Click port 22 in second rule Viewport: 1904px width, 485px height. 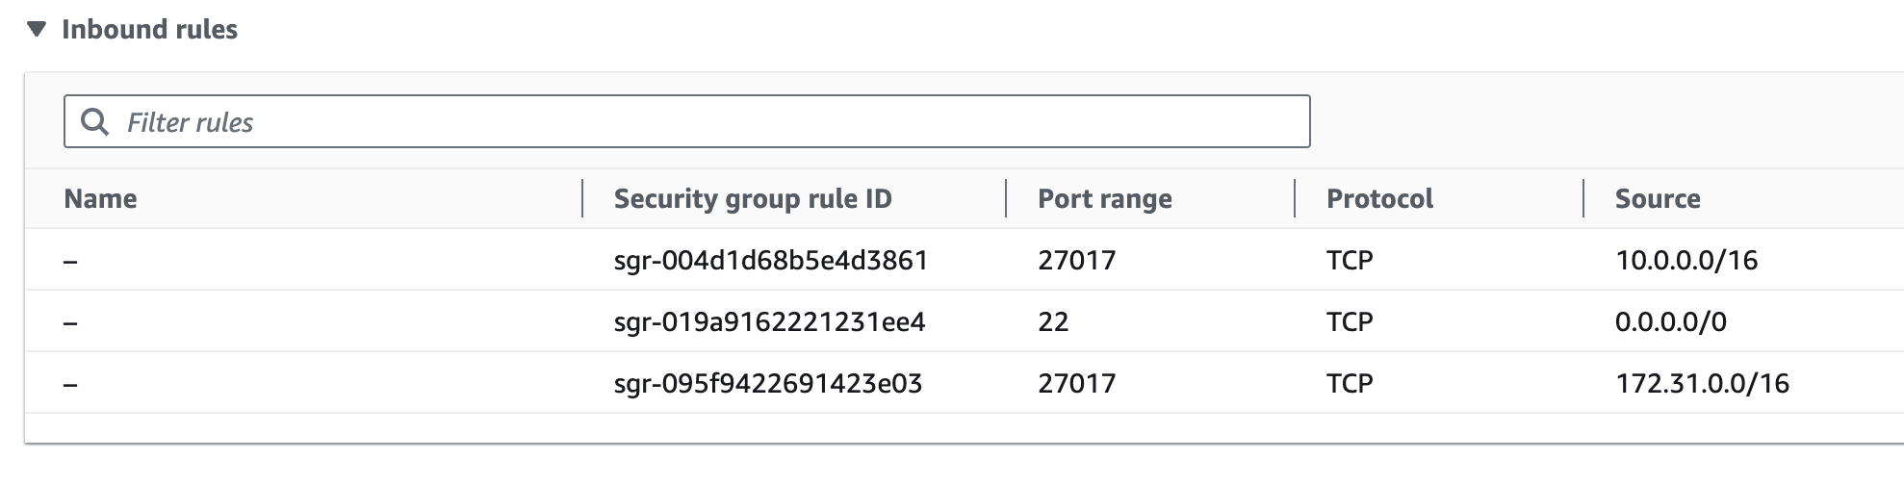(x=1053, y=321)
